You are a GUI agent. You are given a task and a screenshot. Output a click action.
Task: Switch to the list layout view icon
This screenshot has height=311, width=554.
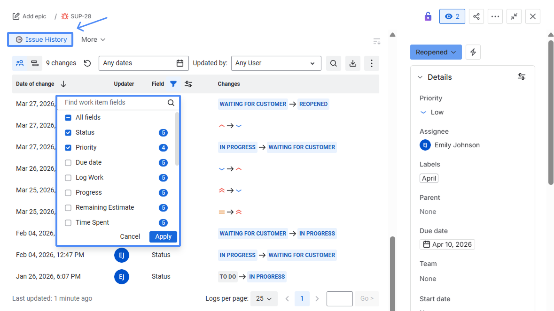[x=35, y=63]
